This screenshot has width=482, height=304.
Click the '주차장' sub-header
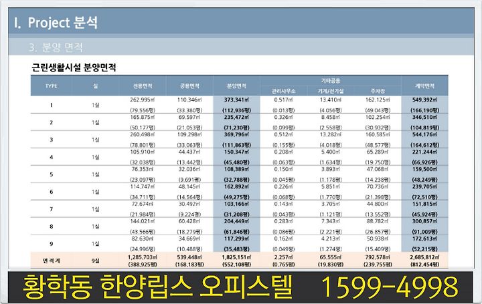click(378, 91)
